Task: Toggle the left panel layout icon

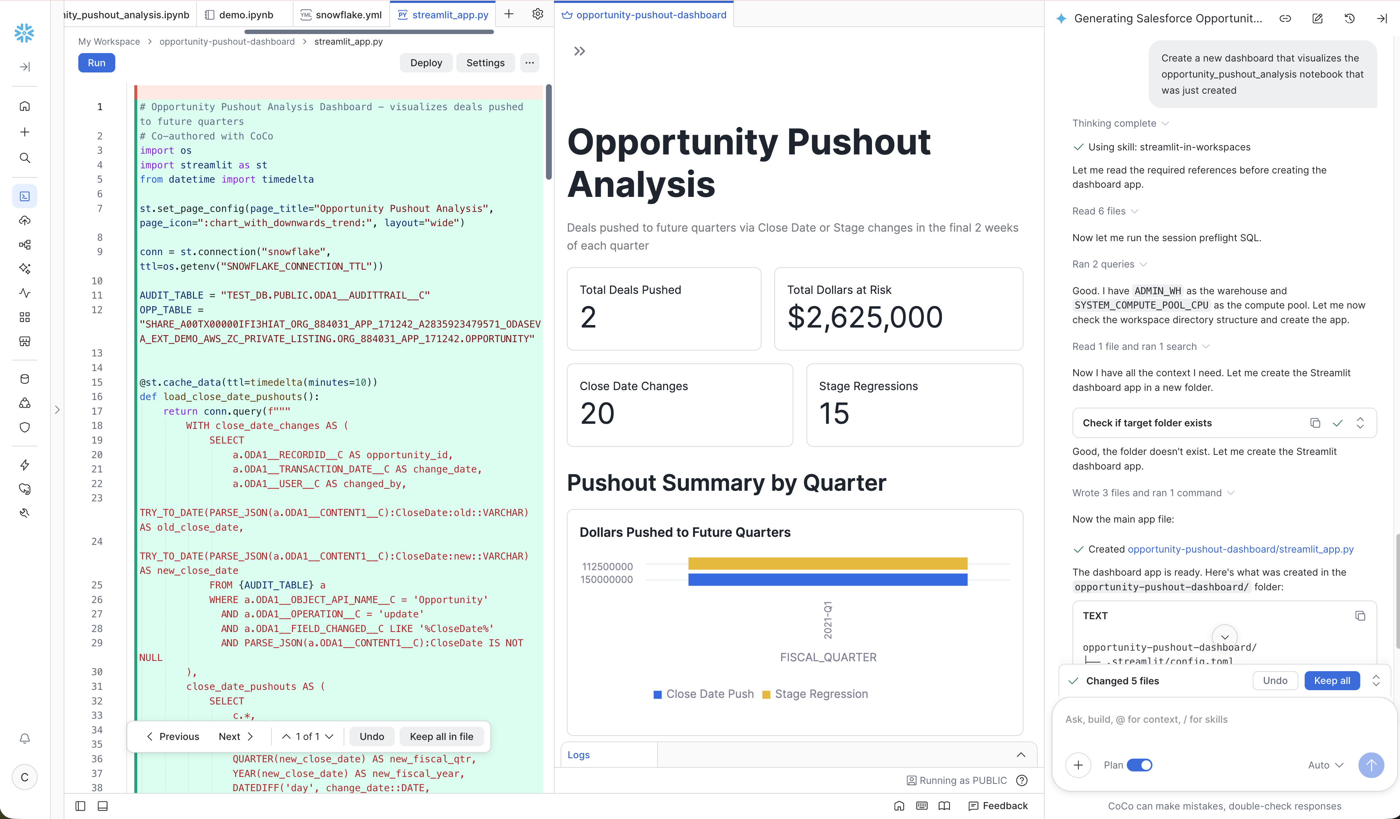Action: [x=80, y=806]
